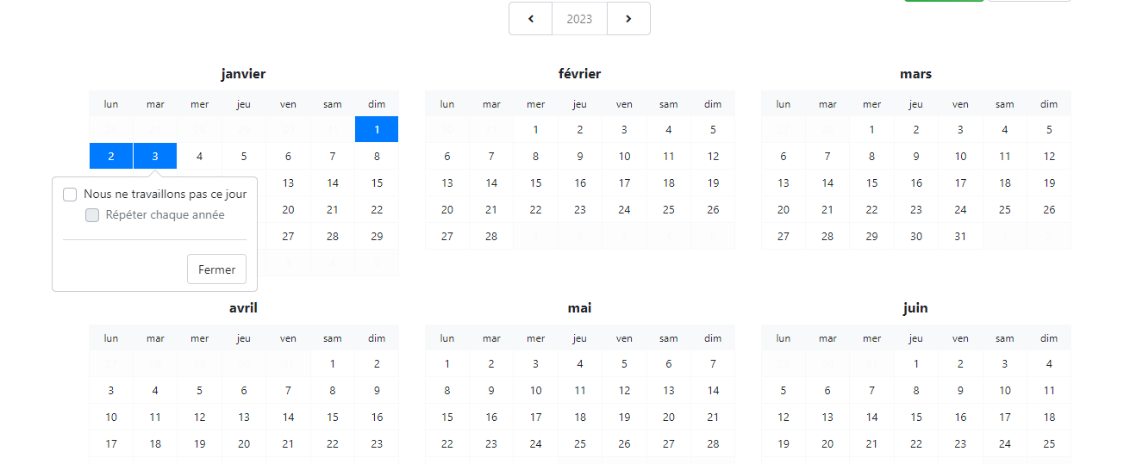Click the Fermer button
This screenshot has height=464, width=1130.
216,269
